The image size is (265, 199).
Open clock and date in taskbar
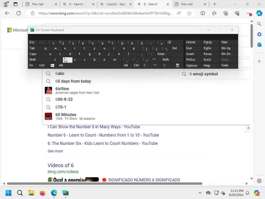236,193
